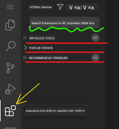
Task: Select the RECOMMENDED: ÖNERİLEN section header
Action: click(48, 58)
